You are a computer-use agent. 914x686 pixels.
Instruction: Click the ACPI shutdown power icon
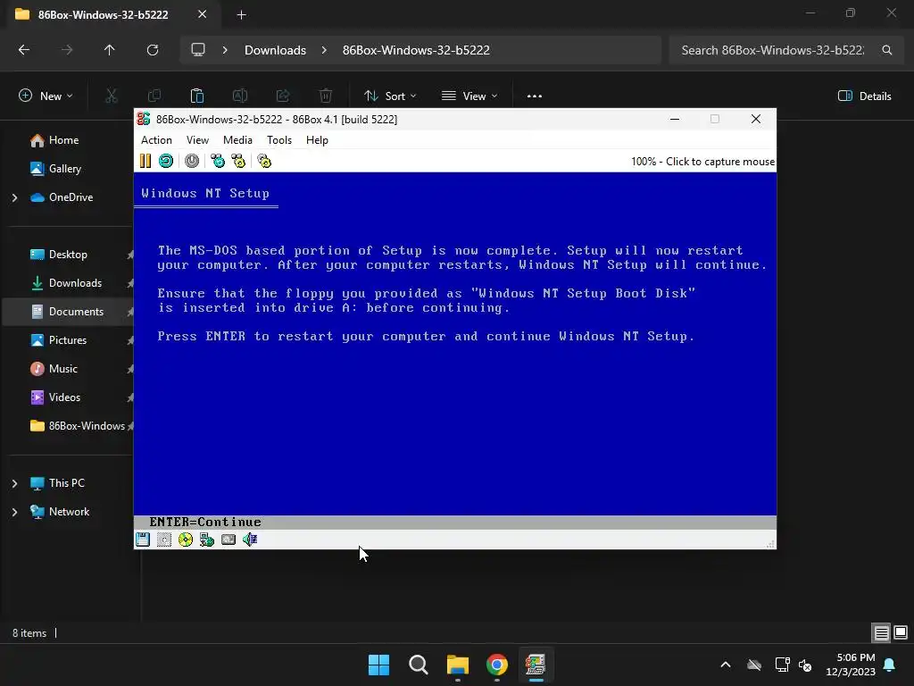pyautogui.click(x=192, y=161)
